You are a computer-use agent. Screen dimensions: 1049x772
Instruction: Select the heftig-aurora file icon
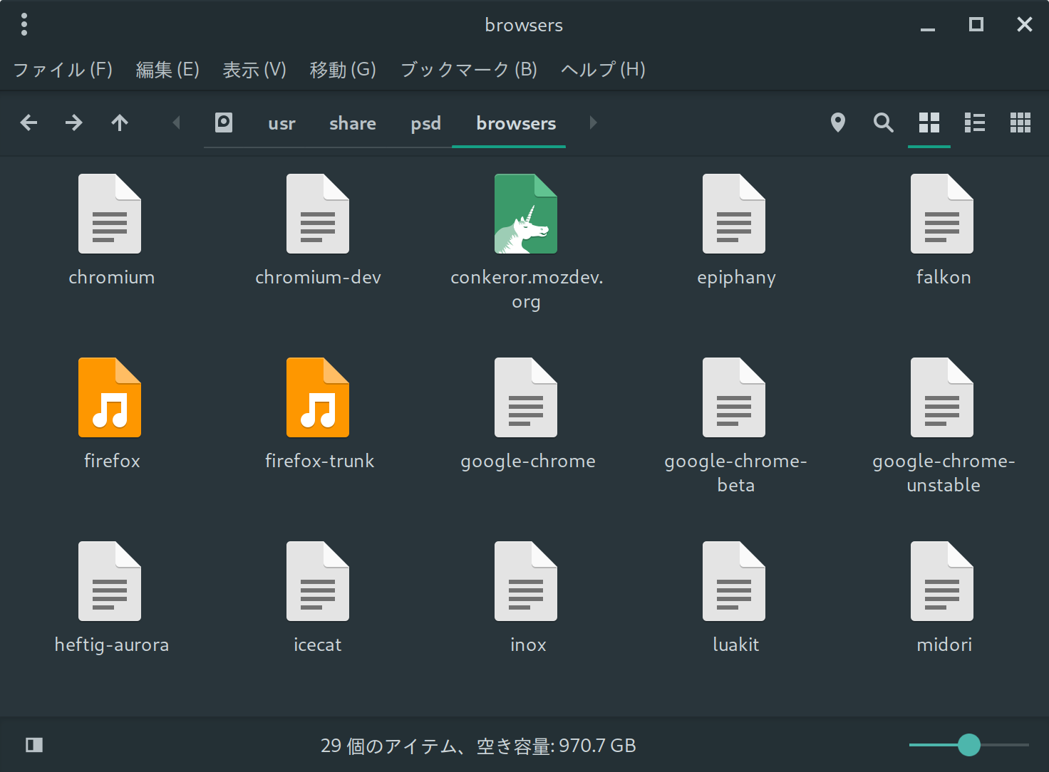[x=110, y=581]
